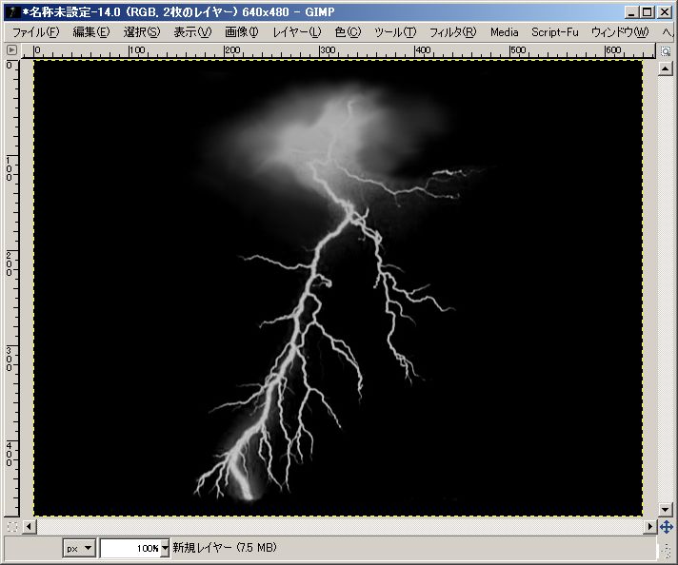Click the 新規レイヤー (7.5 MB) status text
Screen dimensions: 678x565
coord(225,548)
